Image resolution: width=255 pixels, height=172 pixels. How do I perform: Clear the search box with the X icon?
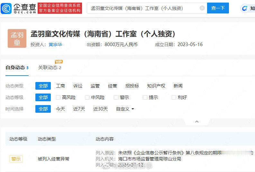202,8
